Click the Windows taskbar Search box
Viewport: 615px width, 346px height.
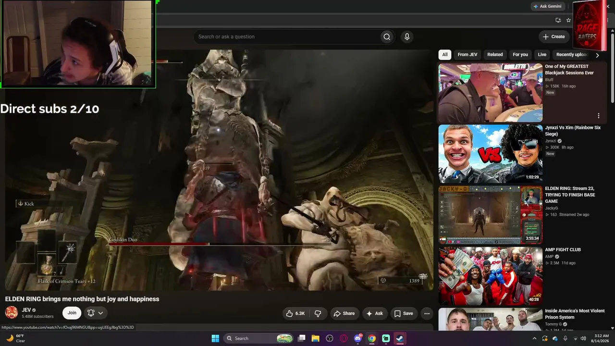click(x=259, y=338)
